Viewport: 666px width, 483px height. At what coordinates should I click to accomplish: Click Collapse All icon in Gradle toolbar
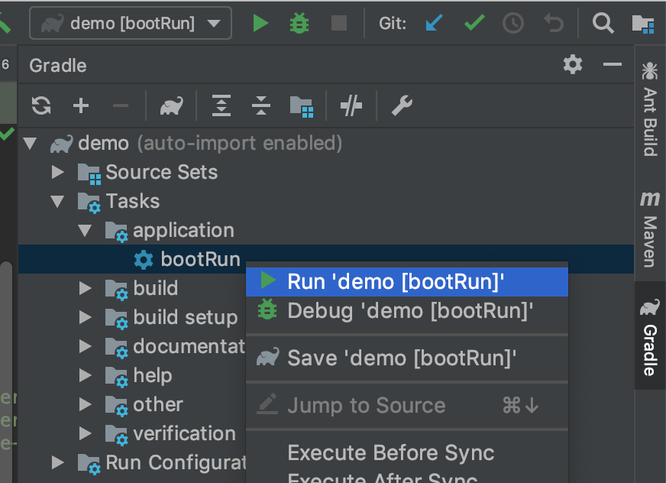click(261, 105)
